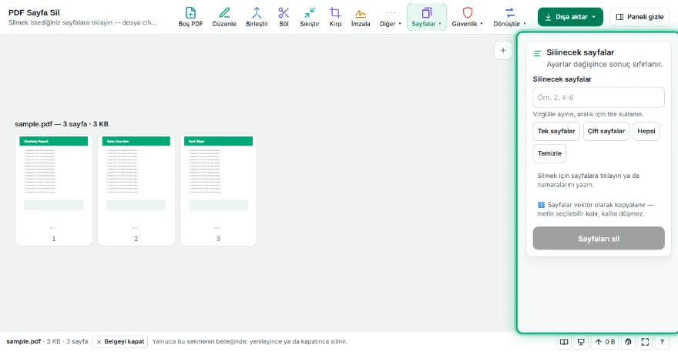Open help with the question mark
This screenshot has width=678, height=352.
pyautogui.click(x=662, y=342)
